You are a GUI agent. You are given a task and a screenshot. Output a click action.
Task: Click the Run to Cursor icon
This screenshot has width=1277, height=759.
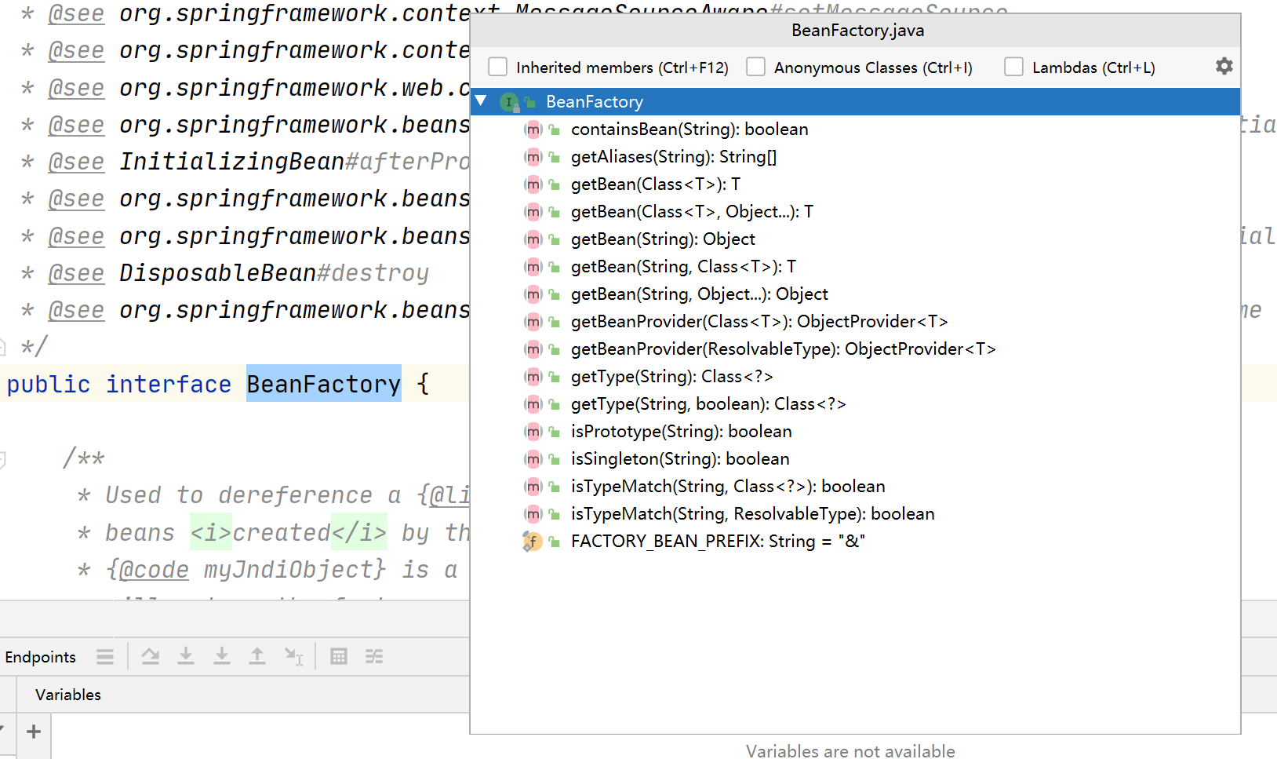293,656
